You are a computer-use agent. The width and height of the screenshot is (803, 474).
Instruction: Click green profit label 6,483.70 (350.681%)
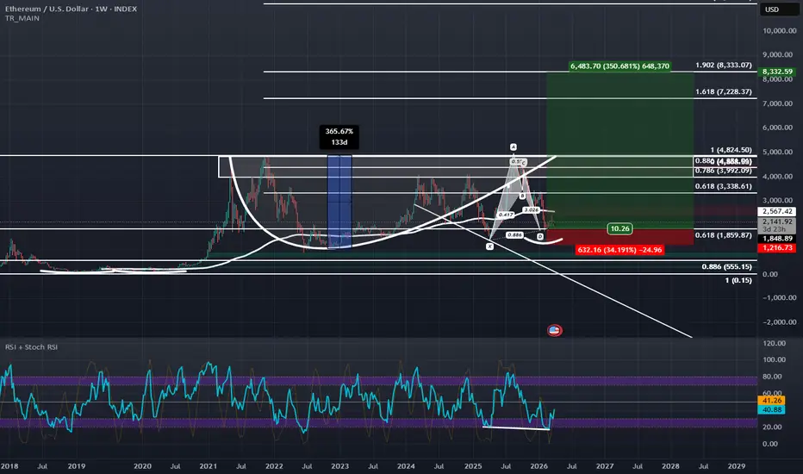click(x=619, y=66)
